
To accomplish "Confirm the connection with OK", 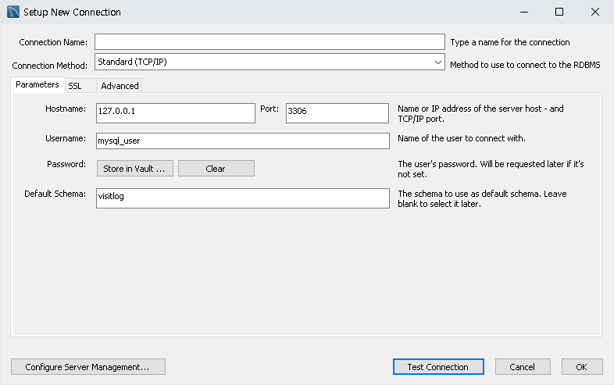I will (582, 367).
